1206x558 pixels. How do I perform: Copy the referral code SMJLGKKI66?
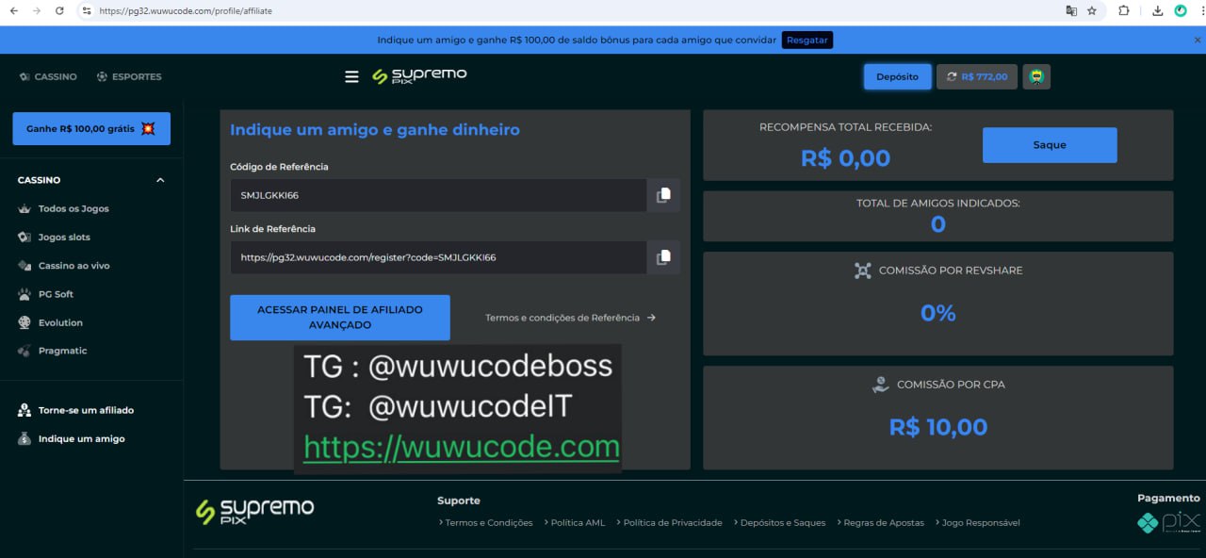(x=663, y=195)
